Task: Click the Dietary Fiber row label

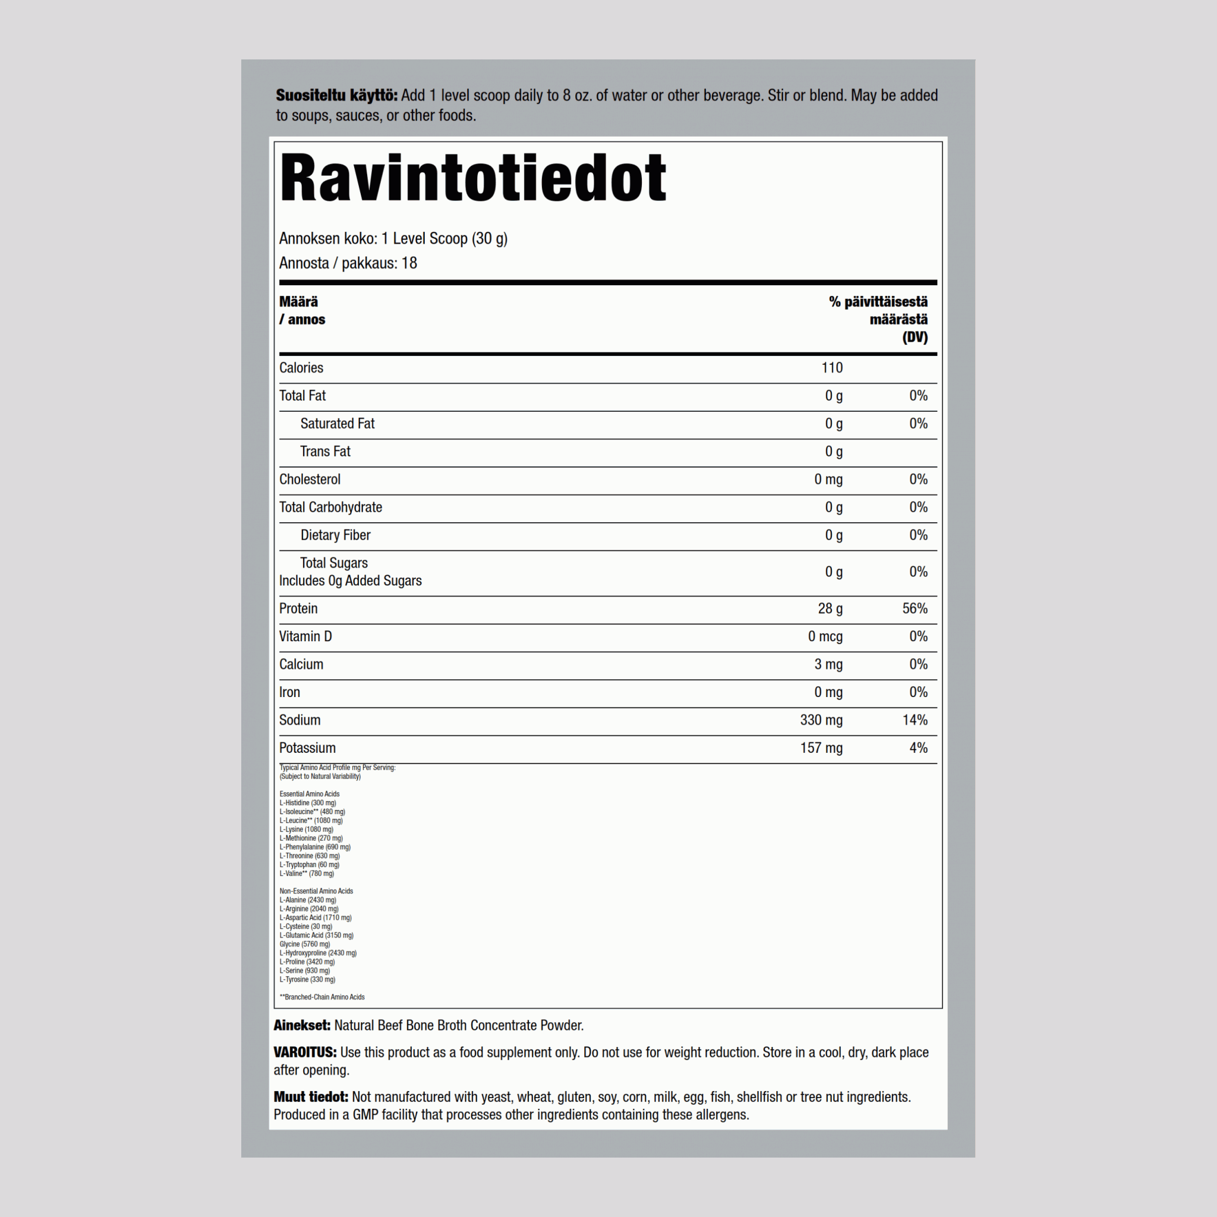Action: pos(335,535)
